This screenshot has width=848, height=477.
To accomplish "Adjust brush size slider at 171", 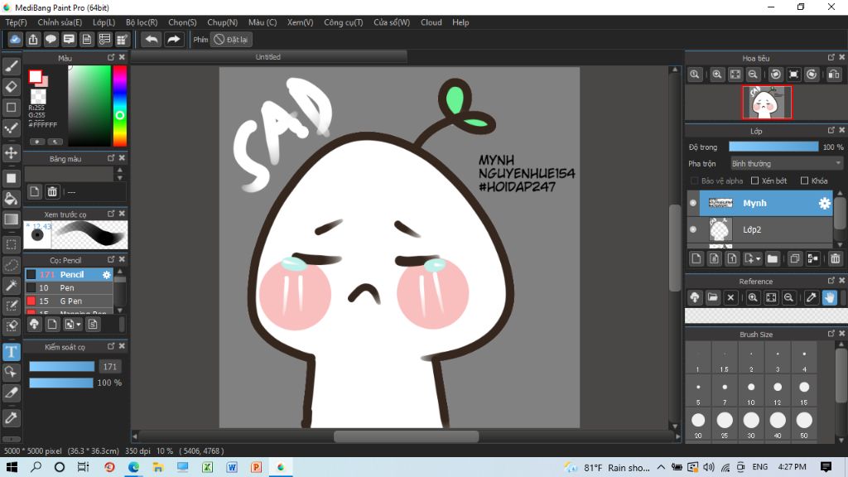I will coord(61,367).
